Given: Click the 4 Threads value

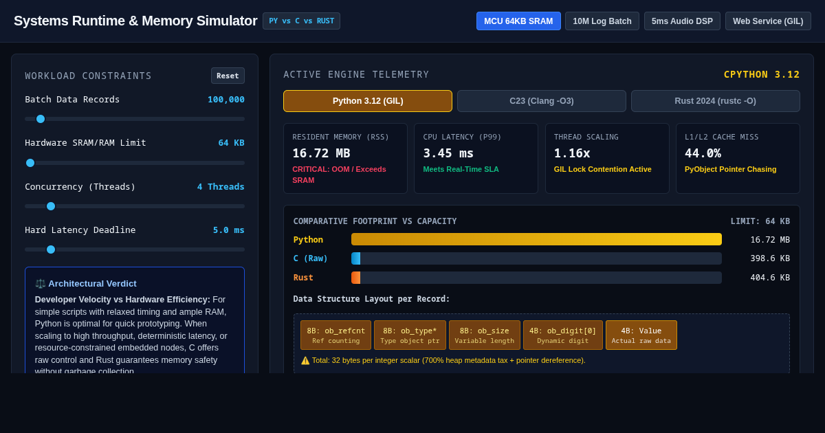Looking at the screenshot, I should 221,187.
